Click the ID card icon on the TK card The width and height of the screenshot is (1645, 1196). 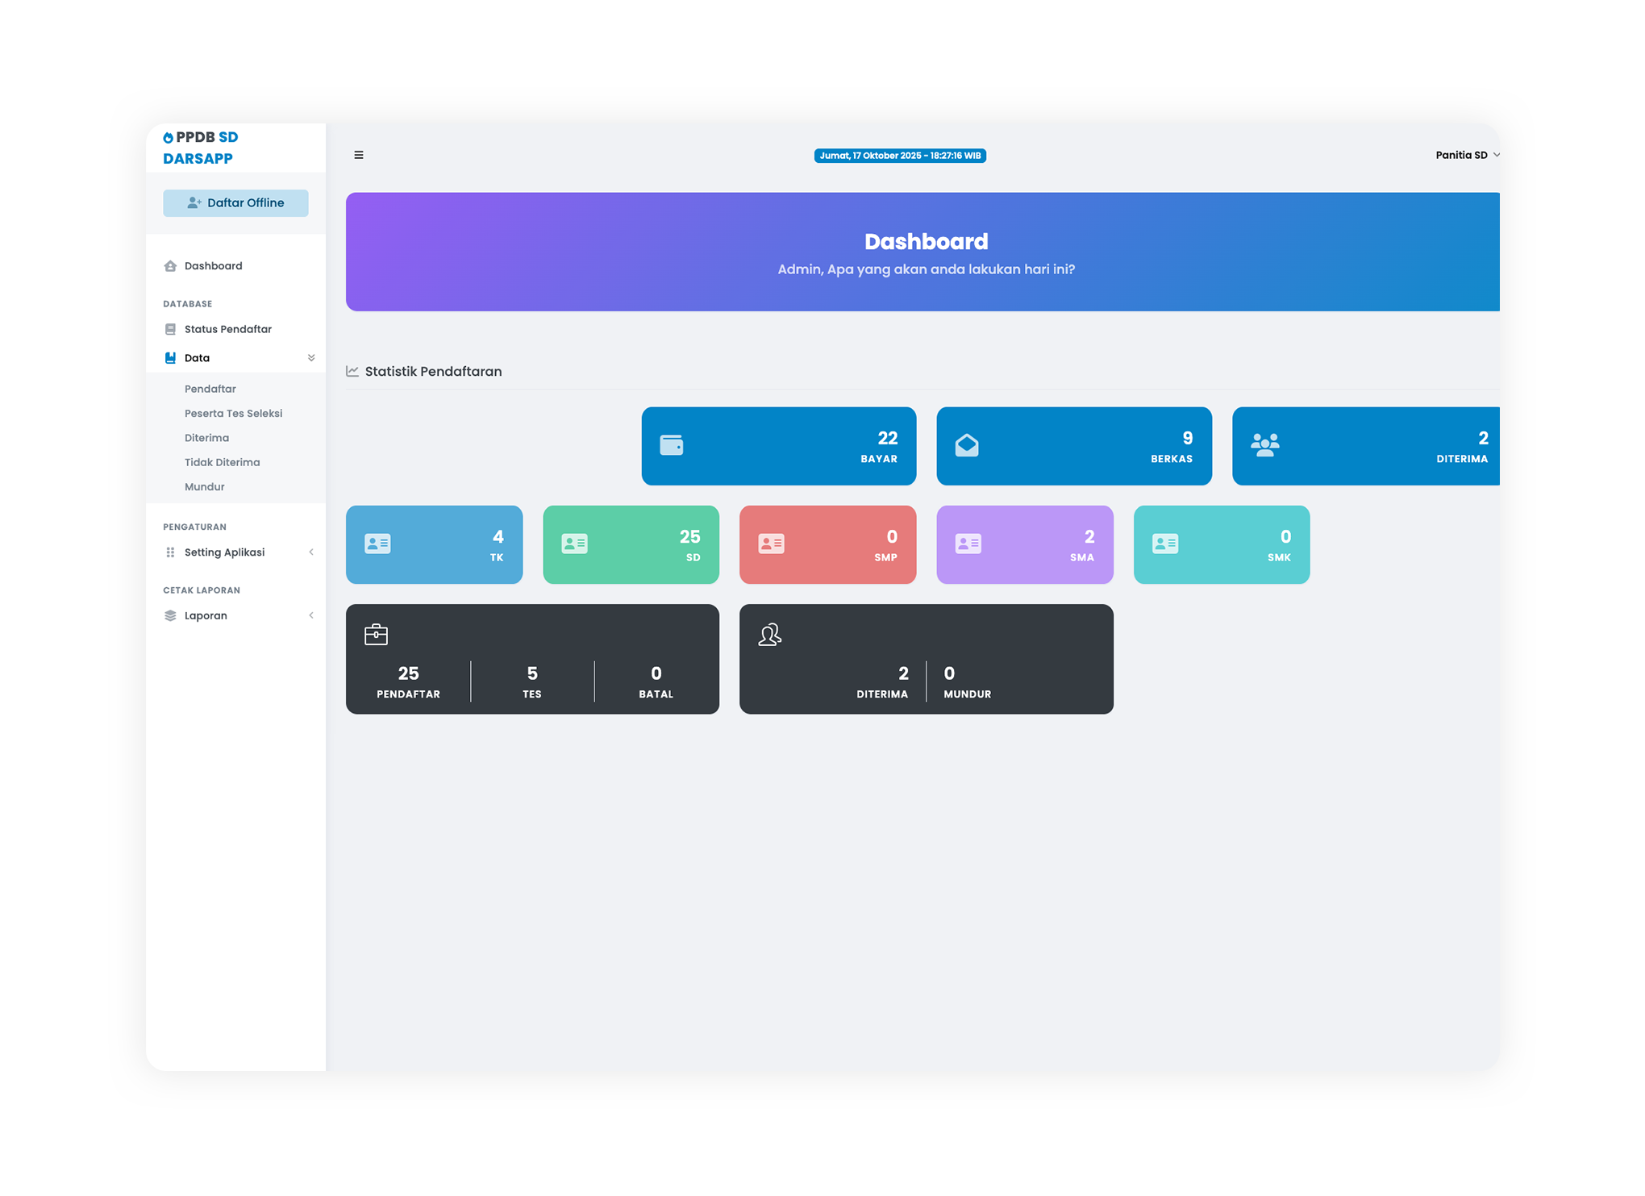(377, 544)
